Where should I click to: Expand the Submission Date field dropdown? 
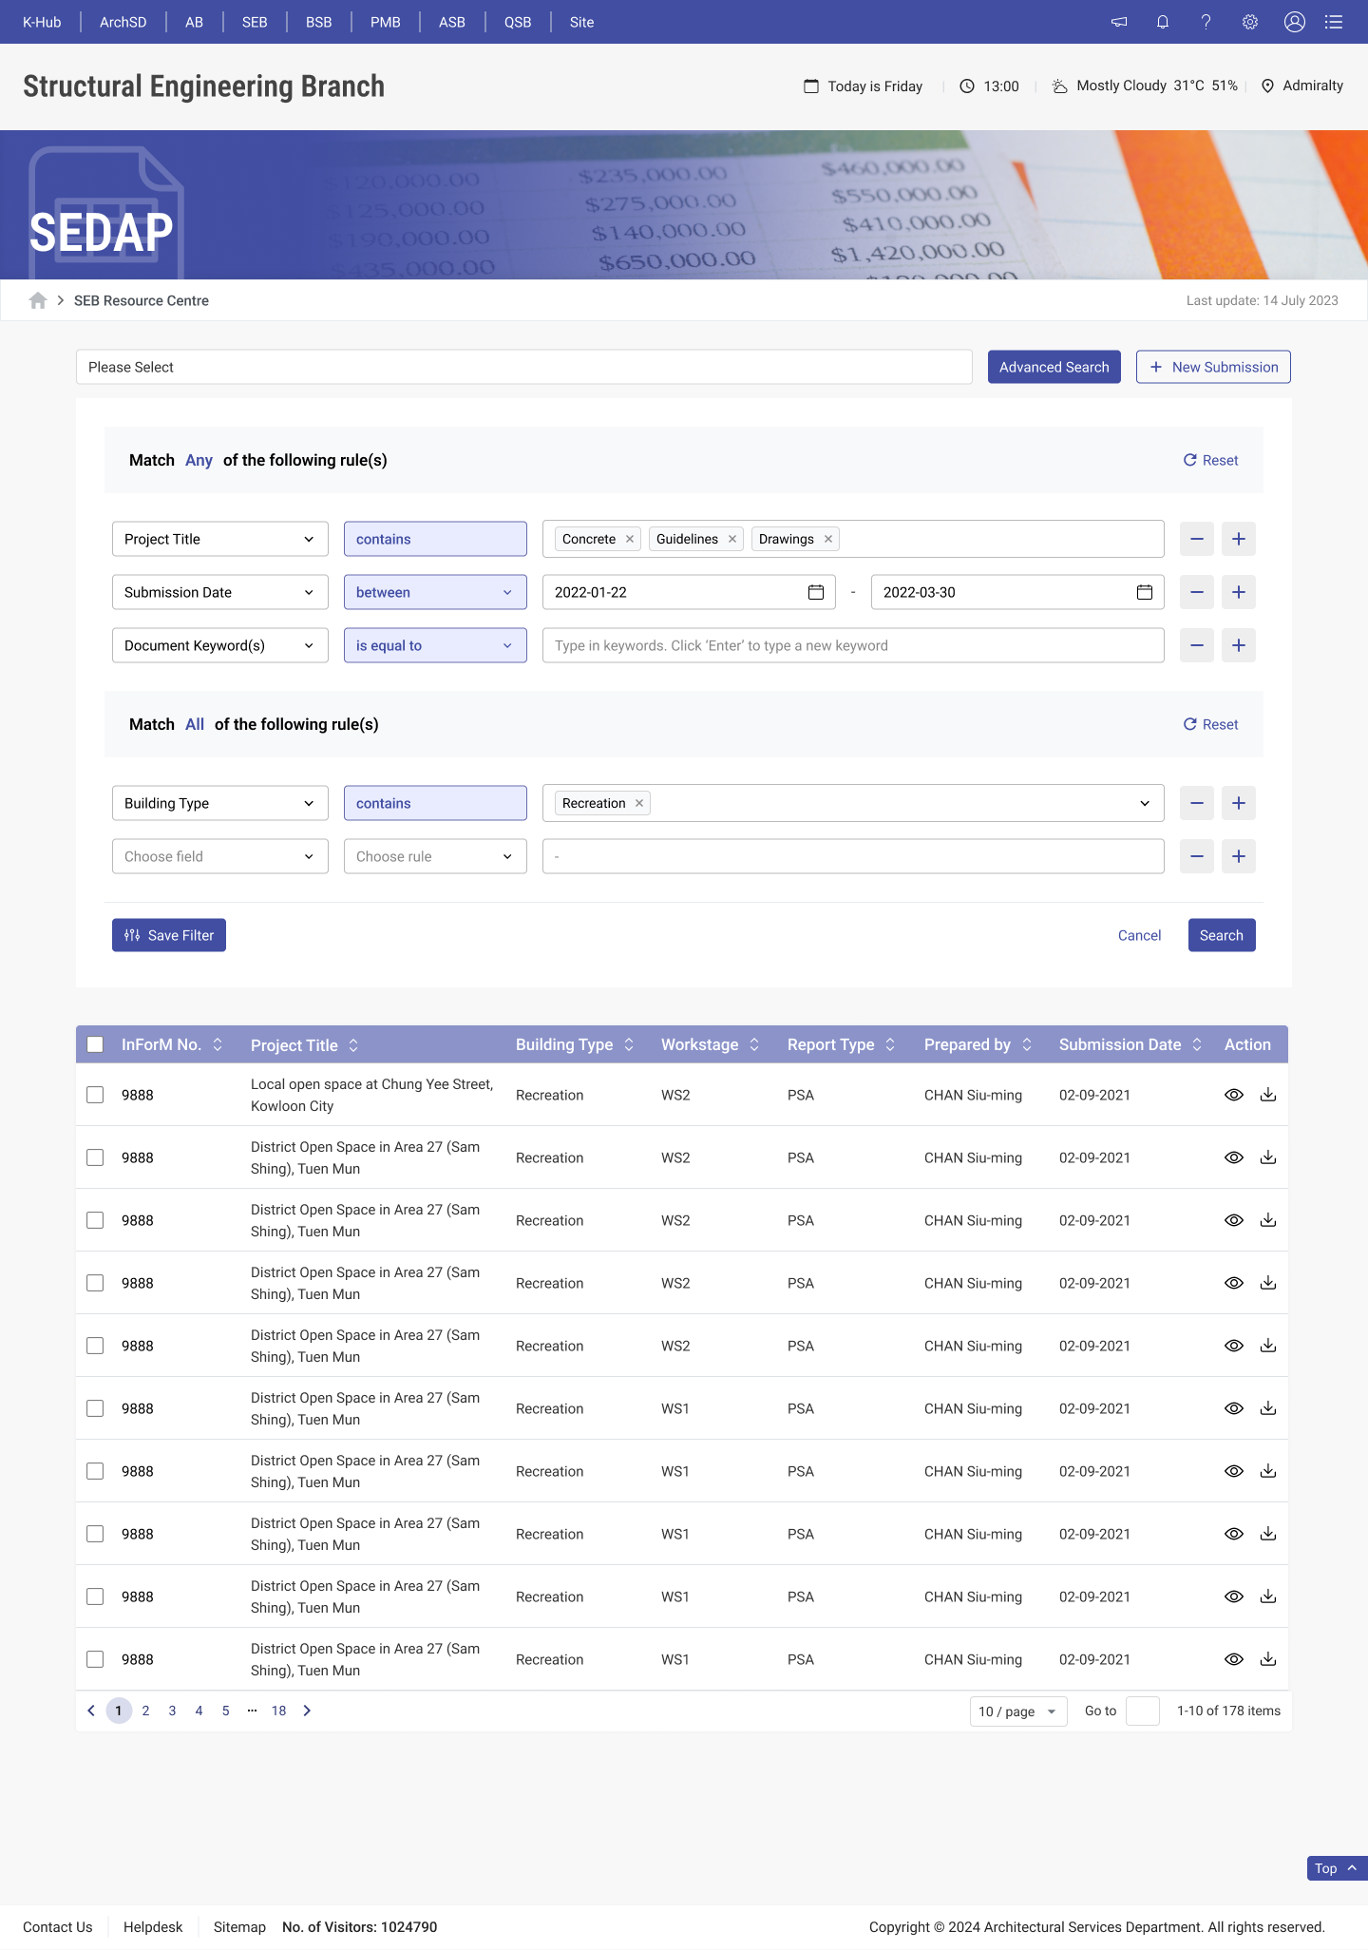(x=219, y=592)
